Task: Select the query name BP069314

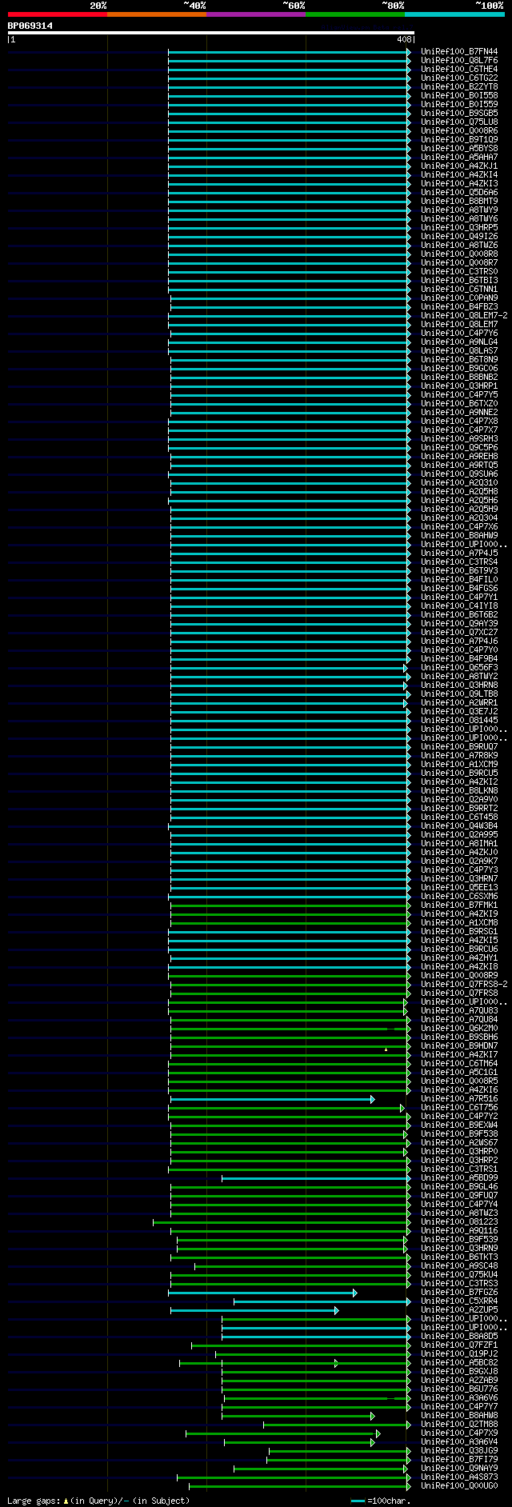Action: click(30, 26)
